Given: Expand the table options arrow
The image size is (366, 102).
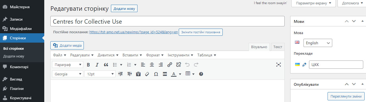Looking at the screenshot, I should pyautogui.click(x=193, y=74).
